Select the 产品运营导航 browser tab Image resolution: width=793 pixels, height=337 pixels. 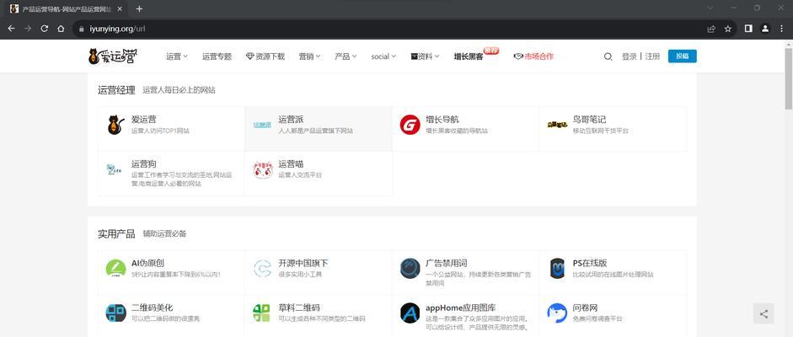(x=66, y=8)
